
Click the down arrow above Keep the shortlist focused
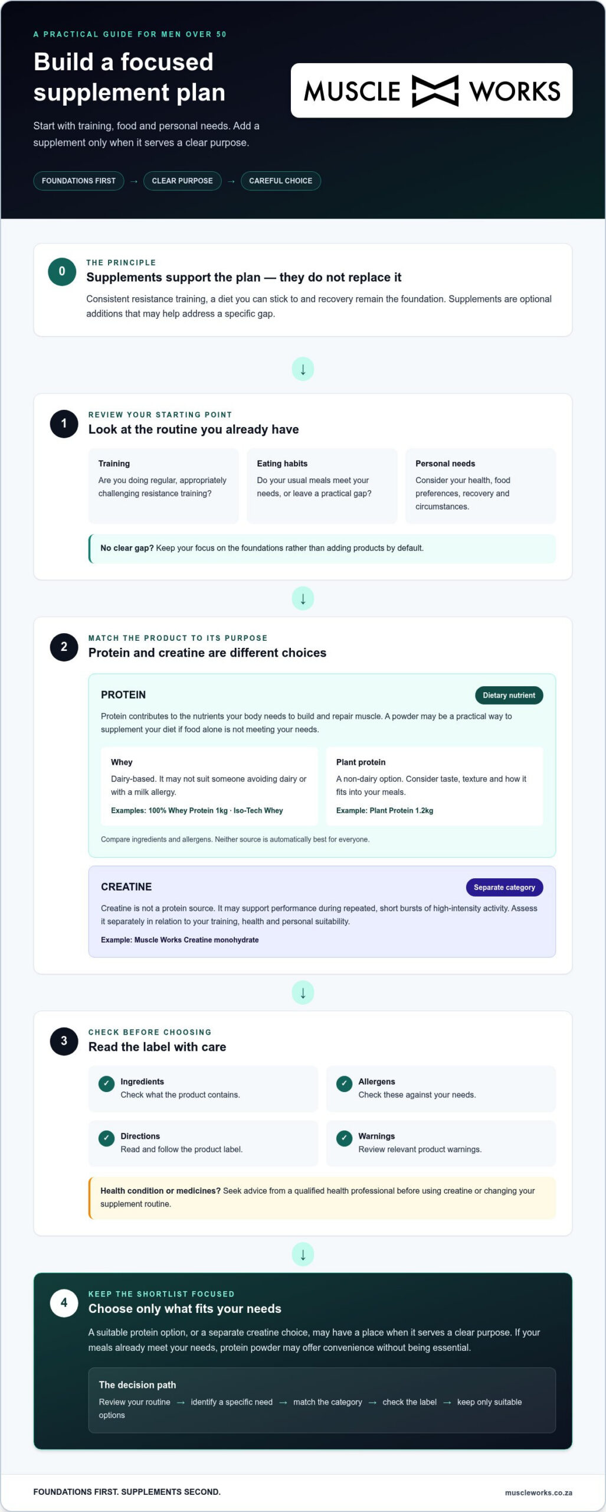click(303, 1254)
